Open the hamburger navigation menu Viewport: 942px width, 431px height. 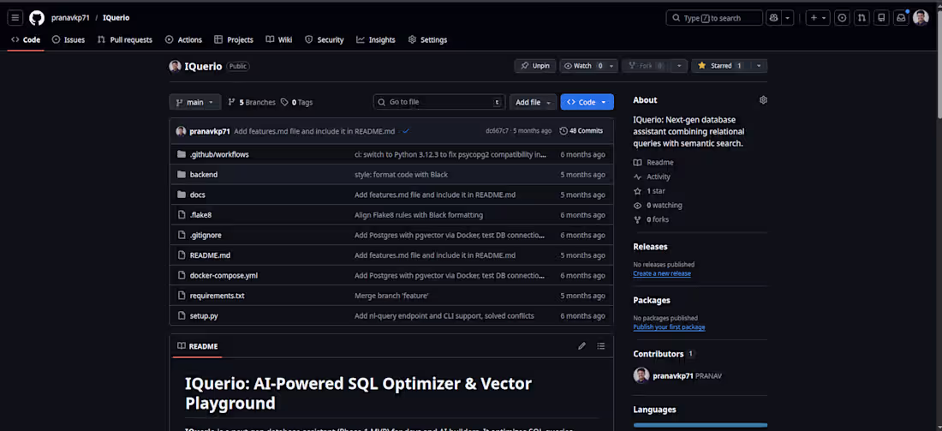(x=15, y=18)
